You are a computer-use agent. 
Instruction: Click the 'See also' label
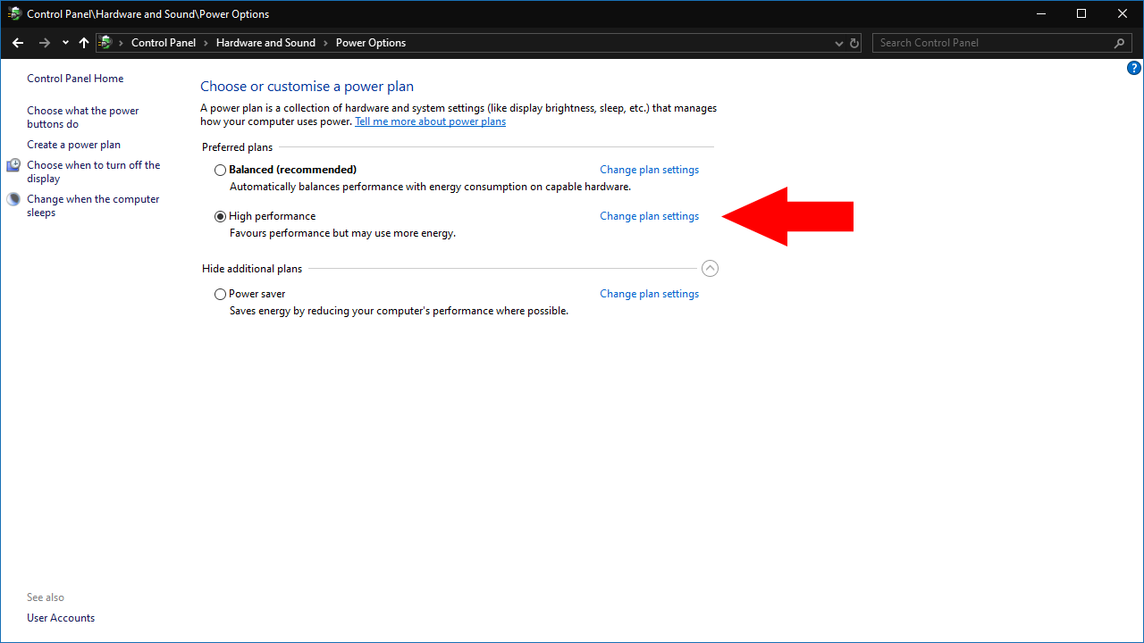coord(46,597)
